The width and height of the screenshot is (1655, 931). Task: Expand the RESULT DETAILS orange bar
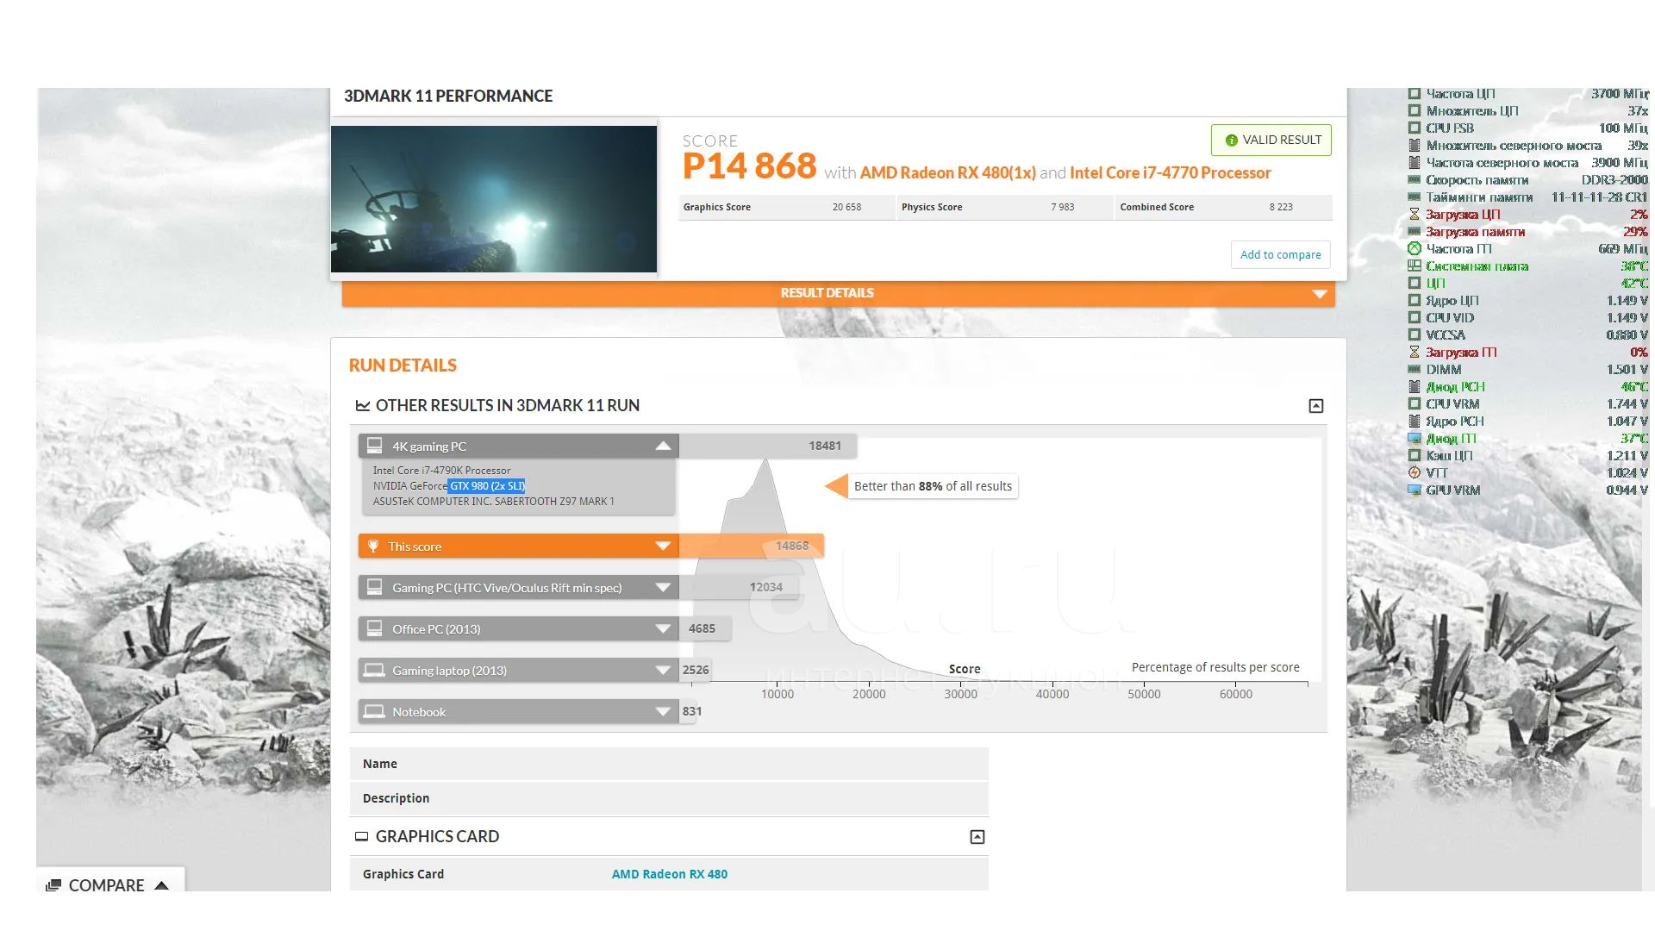pos(838,293)
